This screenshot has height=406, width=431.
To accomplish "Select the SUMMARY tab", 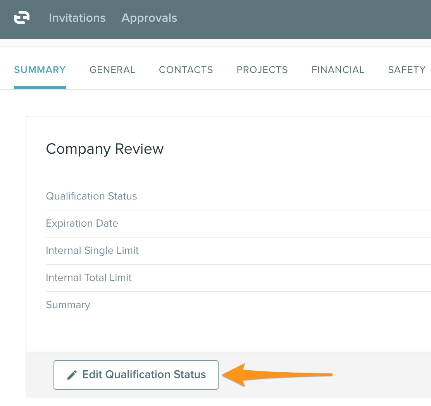I will [x=40, y=70].
